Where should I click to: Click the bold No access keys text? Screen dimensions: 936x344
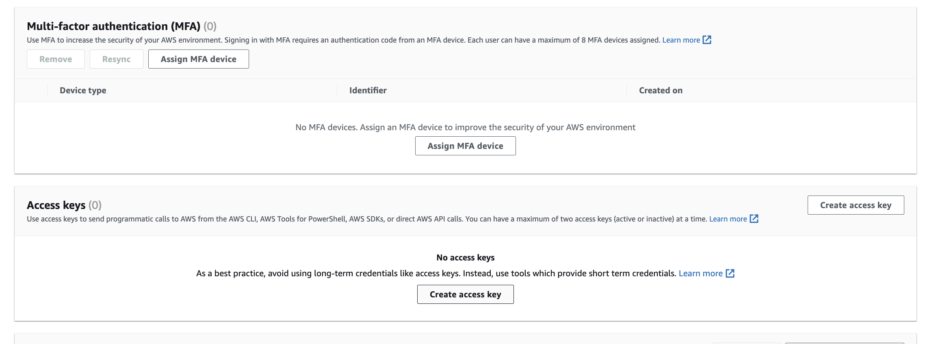click(x=465, y=258)
